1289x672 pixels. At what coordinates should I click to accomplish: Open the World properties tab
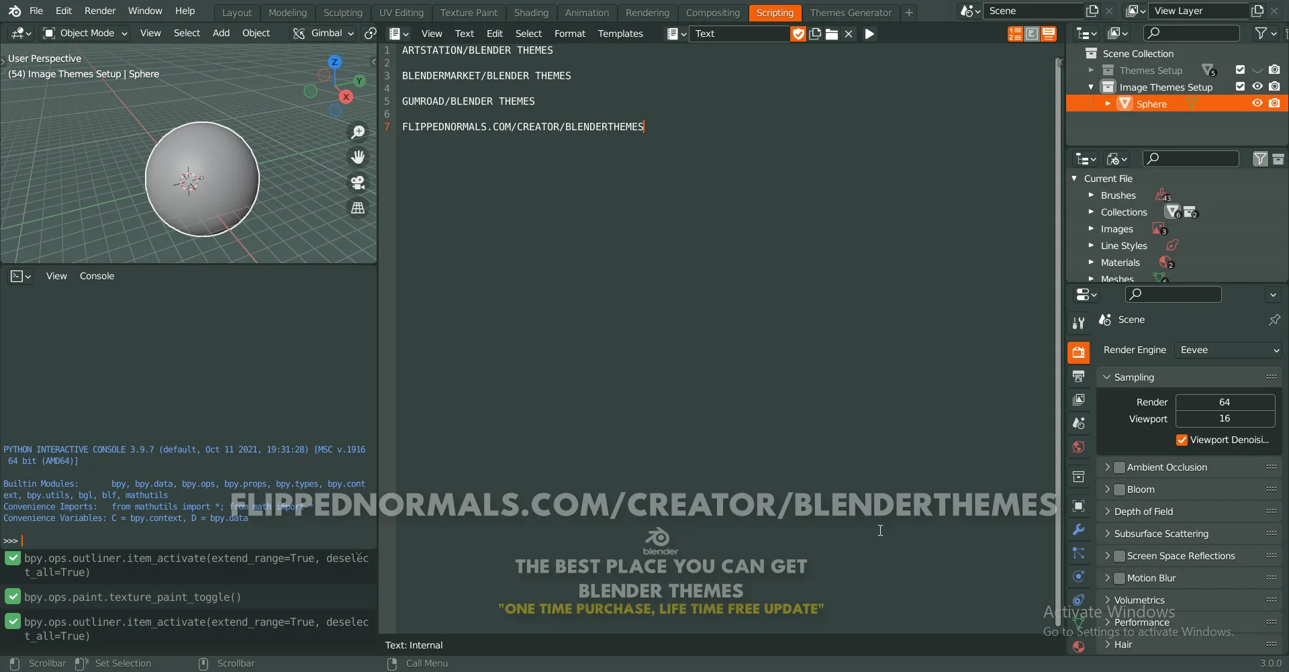(x=1078, y=446)
